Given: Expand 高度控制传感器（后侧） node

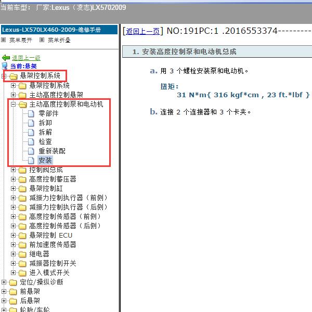Looking at the screenshot, I should point(13,226).
